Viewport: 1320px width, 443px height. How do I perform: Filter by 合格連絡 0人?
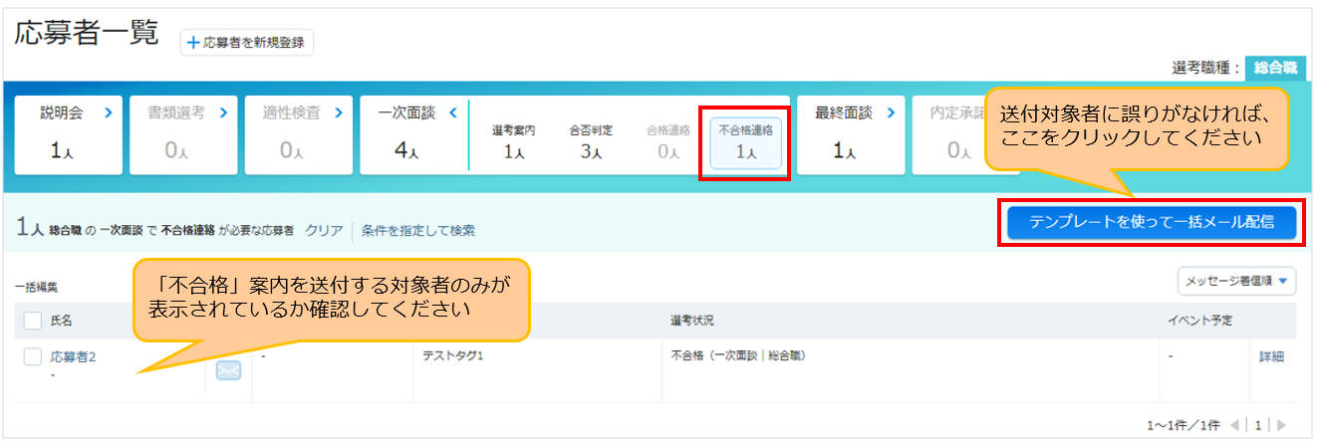(668, 142)
